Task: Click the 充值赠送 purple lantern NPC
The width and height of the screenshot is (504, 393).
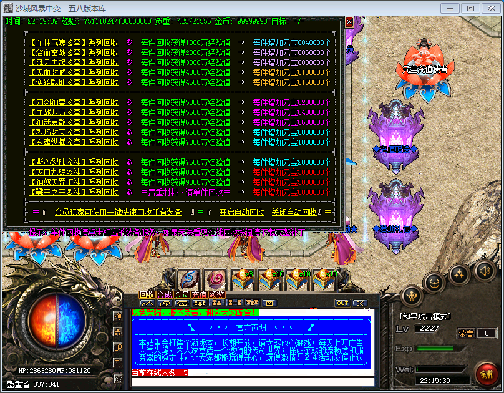Action: [395, 137]
